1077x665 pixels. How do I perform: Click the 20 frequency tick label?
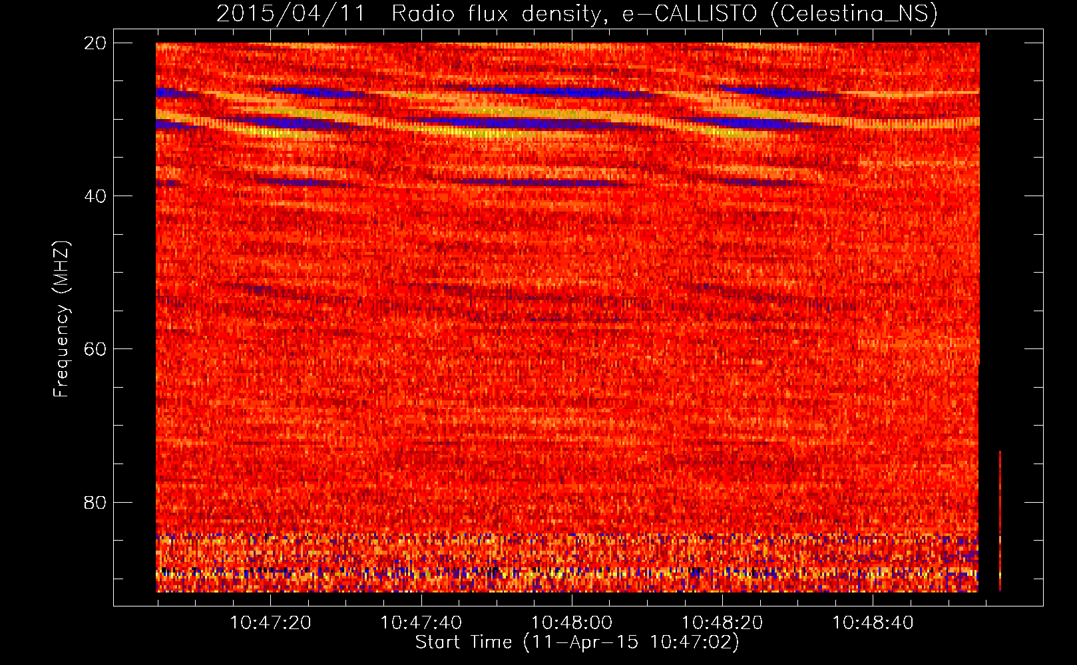click(x=95, y=43)
